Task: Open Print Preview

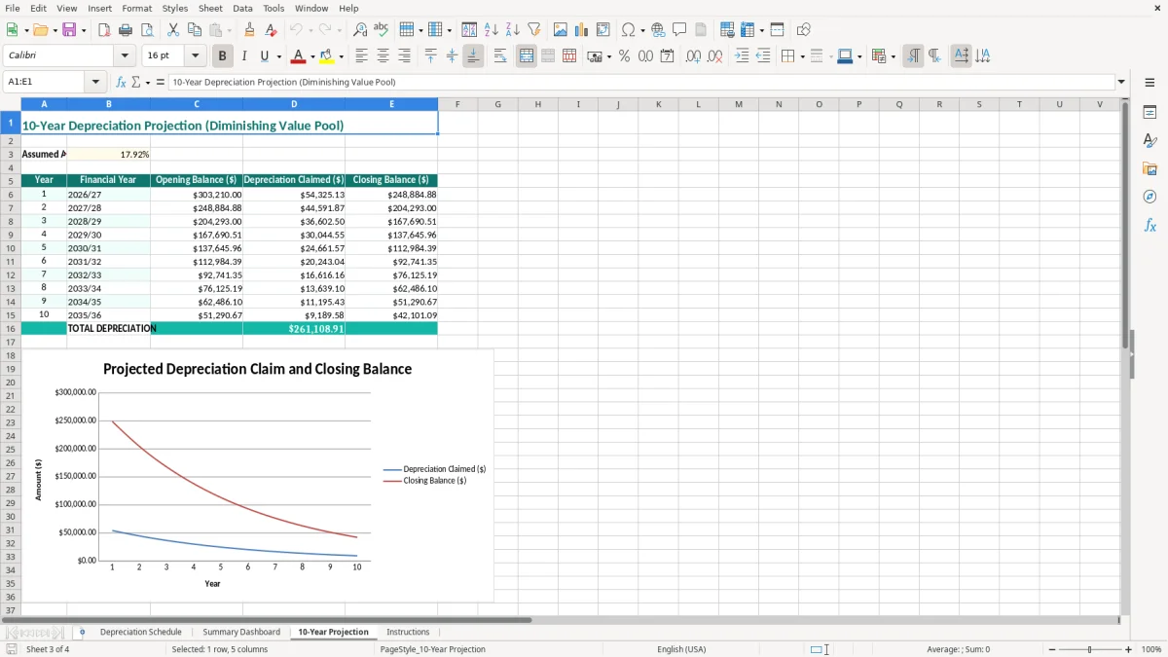Action: click(x=147, y=30)
